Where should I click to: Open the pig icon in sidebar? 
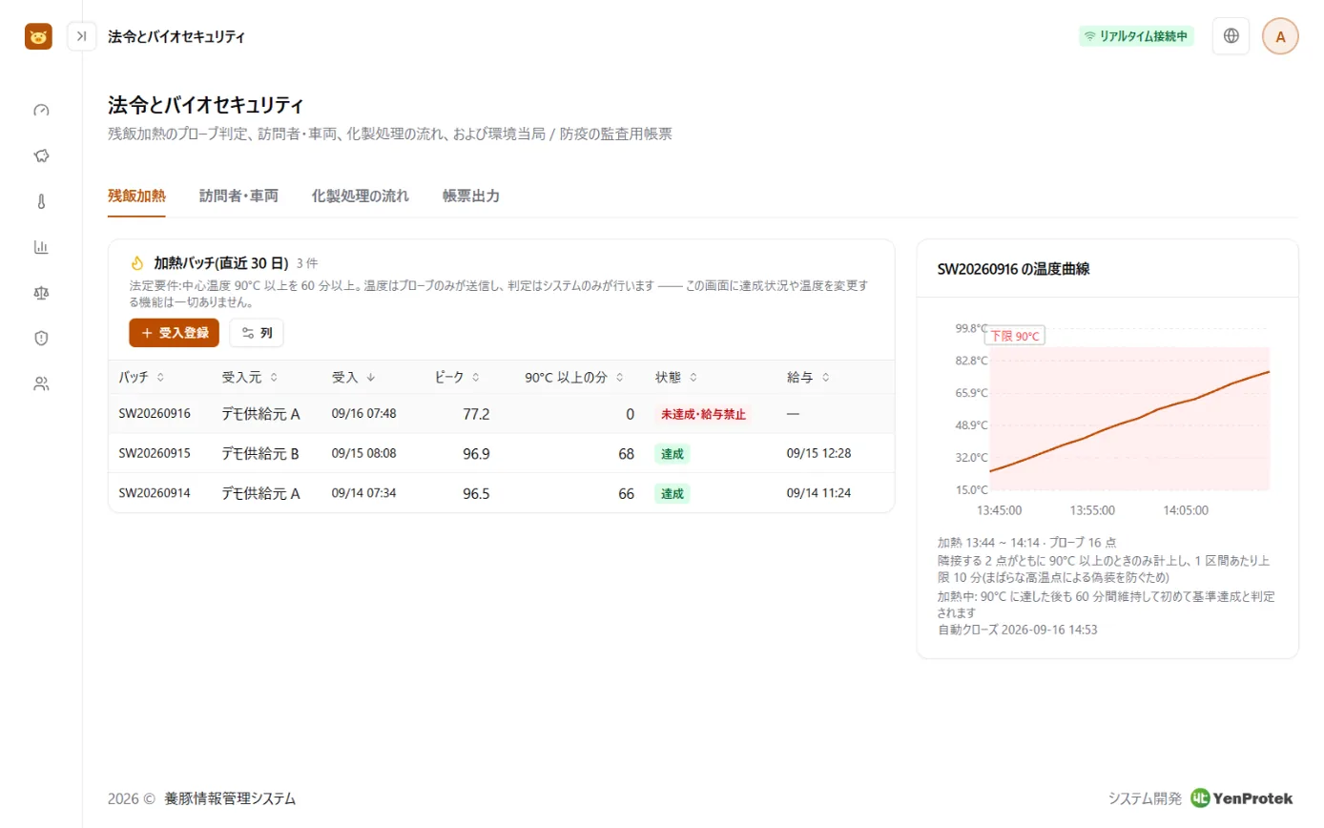click(41, 155)
